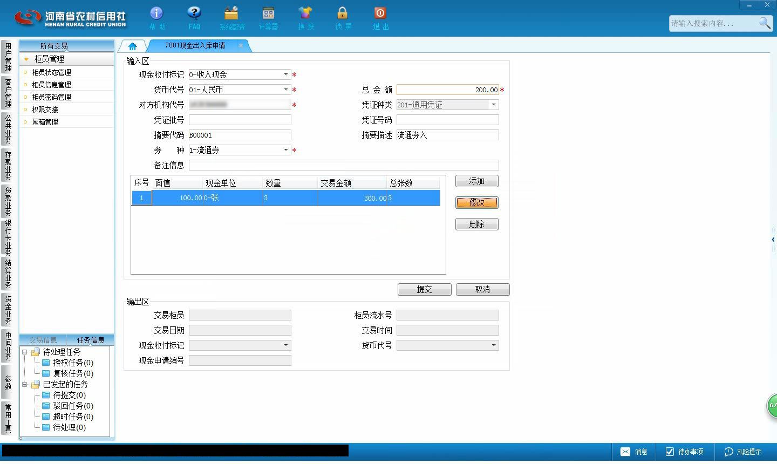Submit the form with 提交

click(424, 290)
